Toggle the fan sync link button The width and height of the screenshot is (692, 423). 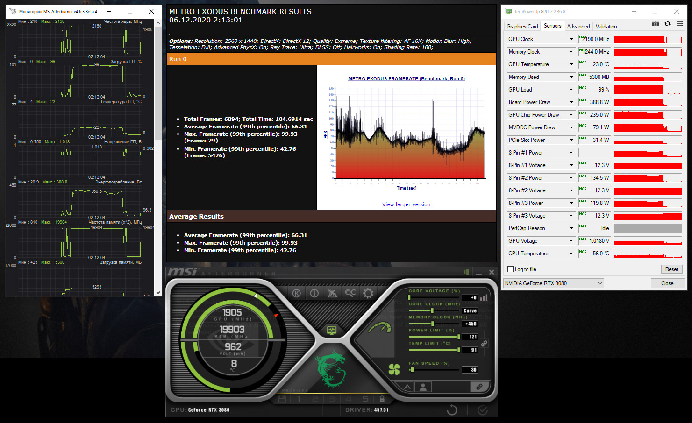(x=479, y=387)
